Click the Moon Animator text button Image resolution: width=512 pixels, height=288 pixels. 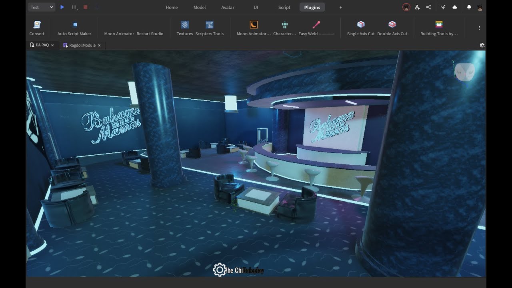119,34
